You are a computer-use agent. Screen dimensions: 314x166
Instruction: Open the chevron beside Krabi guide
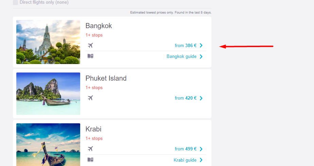pyautogui.click(x=201, y=160)
